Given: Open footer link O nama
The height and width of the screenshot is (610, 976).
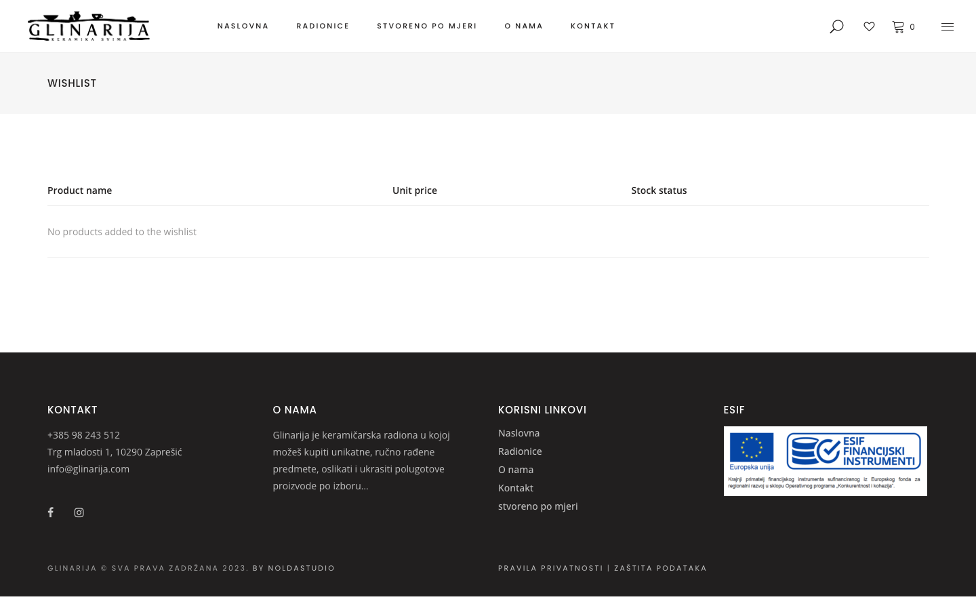Looking at the screenshot, I should click(516, 470).
